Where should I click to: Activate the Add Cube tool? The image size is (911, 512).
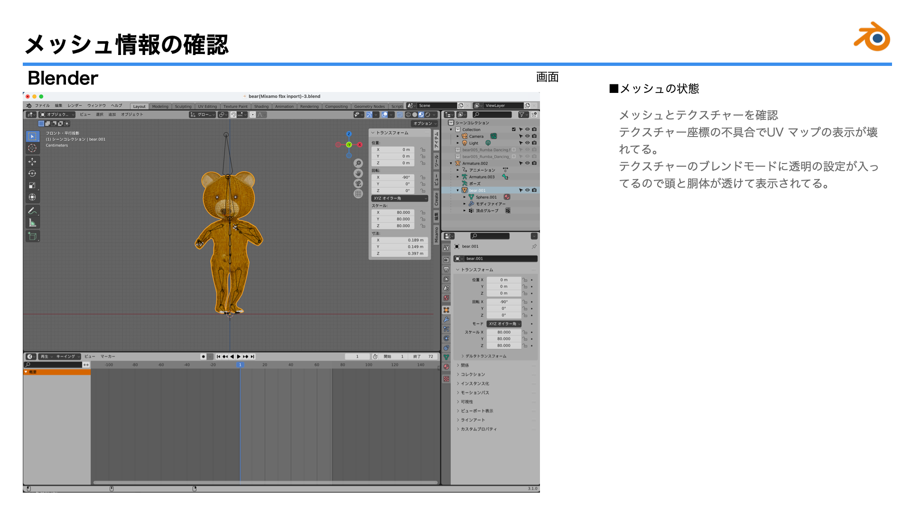point(32,236)
